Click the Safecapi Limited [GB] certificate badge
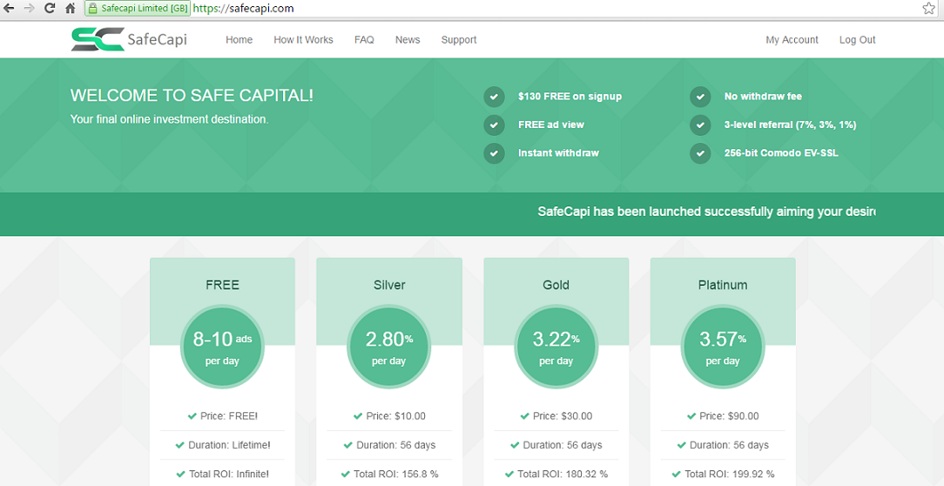This screenshot has height=486, width=944. (x=138, y=9)
